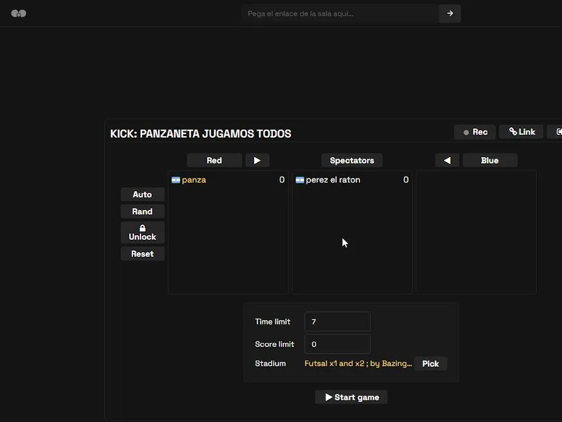Pick a stadium with the Pick button
This screenshot has height=422, width=562.
click(430, 364)
